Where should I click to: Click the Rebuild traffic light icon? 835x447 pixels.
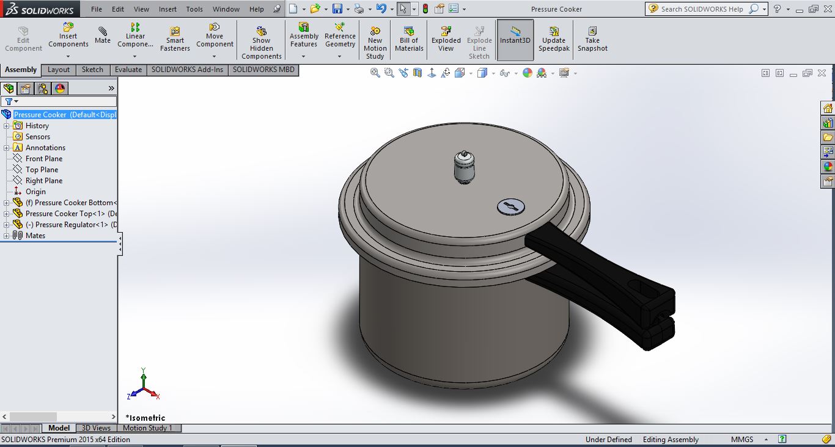click(425, 9)
